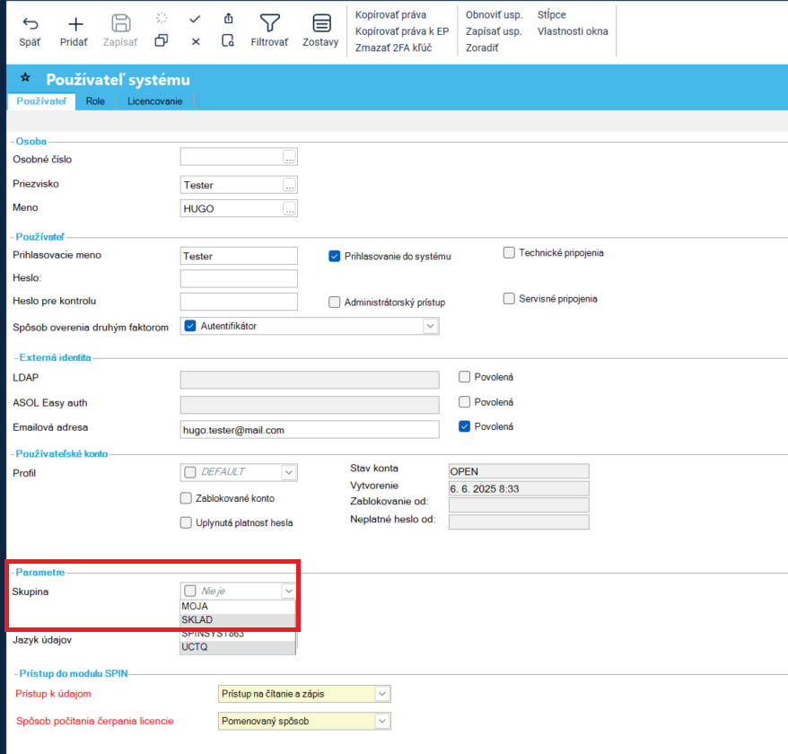This screenshot has width=788, height=754.
Task: Click the Heslo password field
Action: coord(239,278)
